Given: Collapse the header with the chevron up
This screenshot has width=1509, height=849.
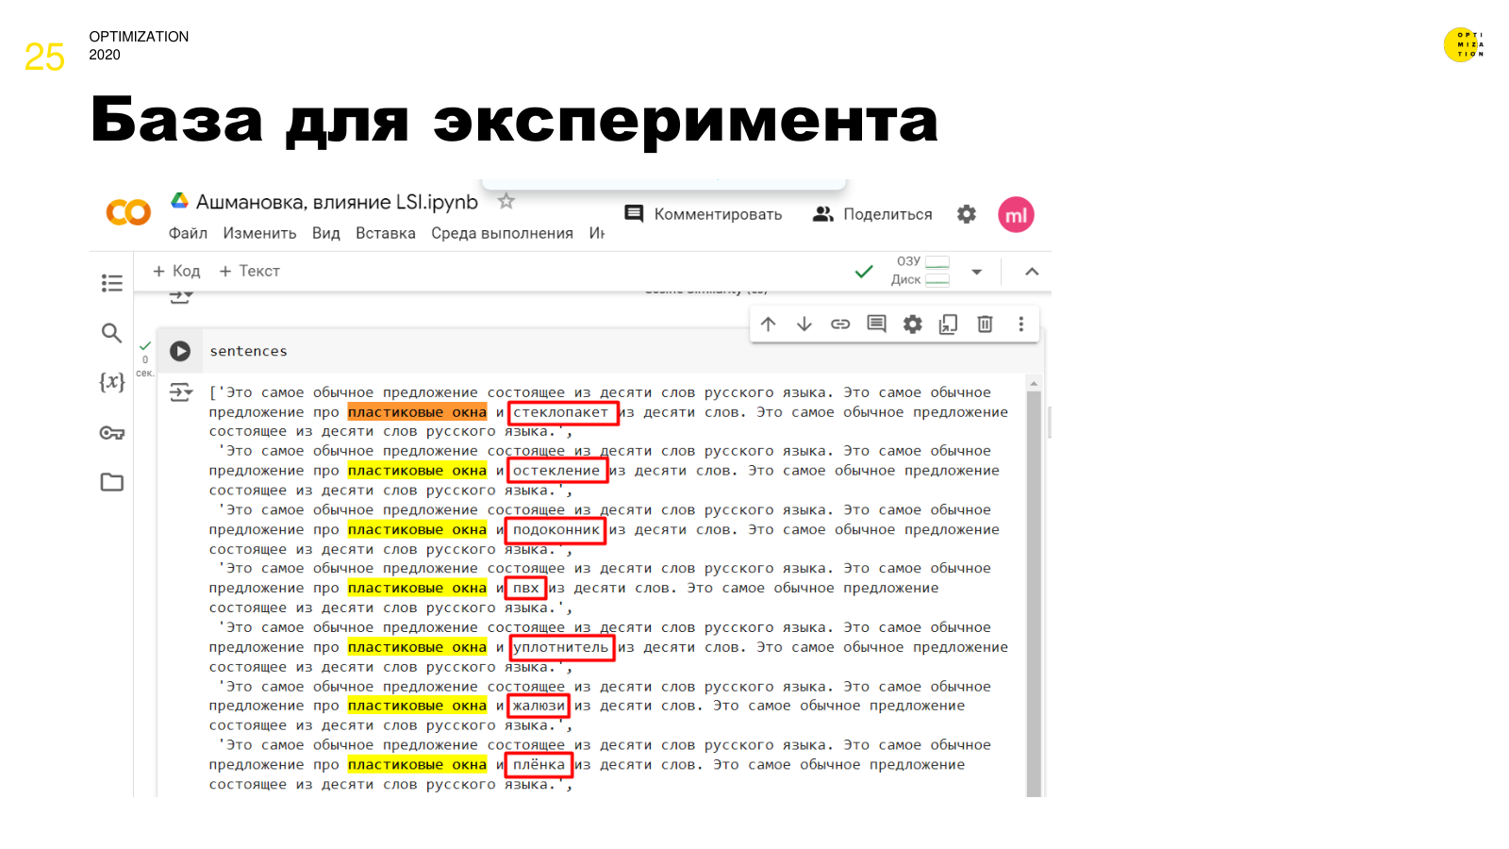Looking at the screenshot, I should (x=1032, y=272).
